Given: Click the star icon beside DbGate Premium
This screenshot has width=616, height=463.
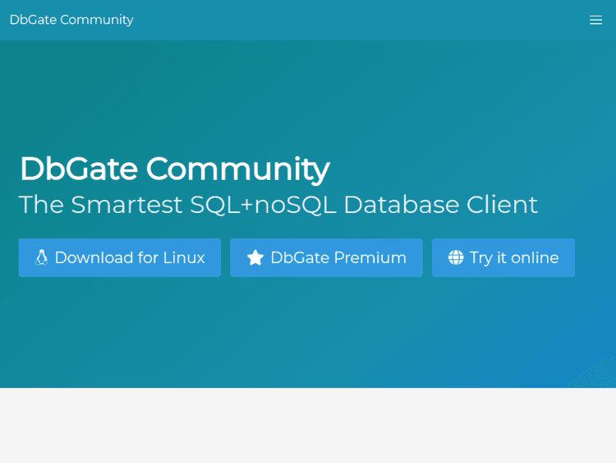Looking at the screenshot, I should (x=255, y=258).
